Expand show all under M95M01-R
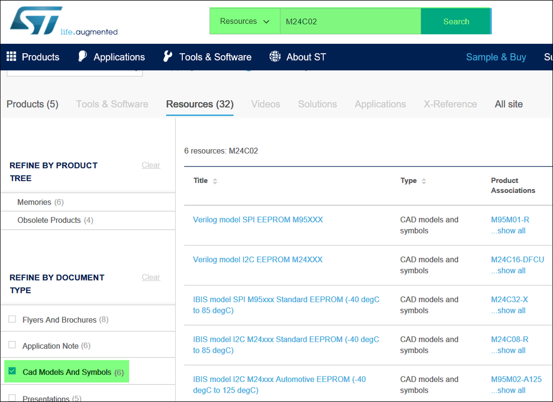This screenshot has width=553, height=402. [508, 231]
